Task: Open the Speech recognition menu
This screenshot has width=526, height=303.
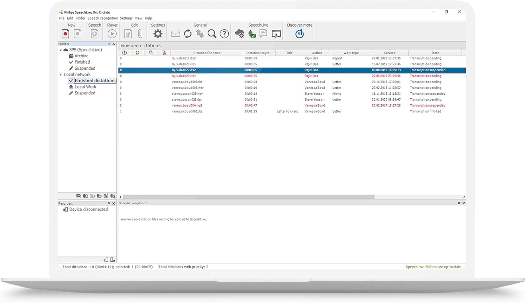Action: [102, 18]
